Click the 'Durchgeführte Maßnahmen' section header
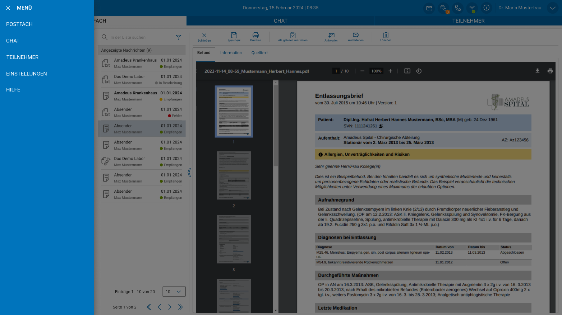 pyautogui.click(x=423, y=275)
